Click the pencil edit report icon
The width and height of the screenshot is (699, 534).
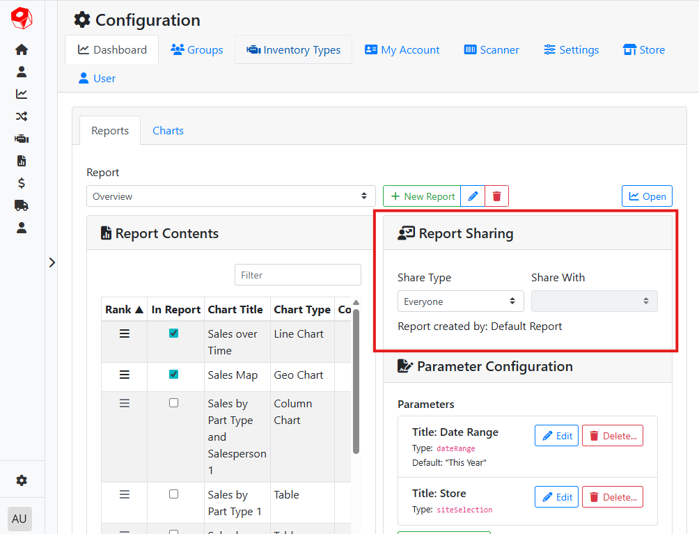coord(473,196)
